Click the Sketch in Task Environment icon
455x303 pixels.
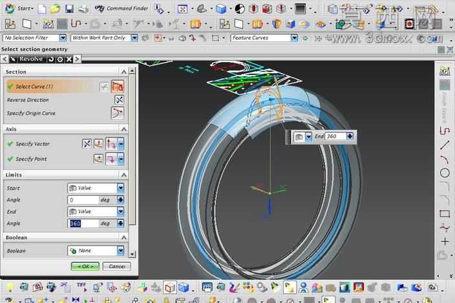(48, 24)
